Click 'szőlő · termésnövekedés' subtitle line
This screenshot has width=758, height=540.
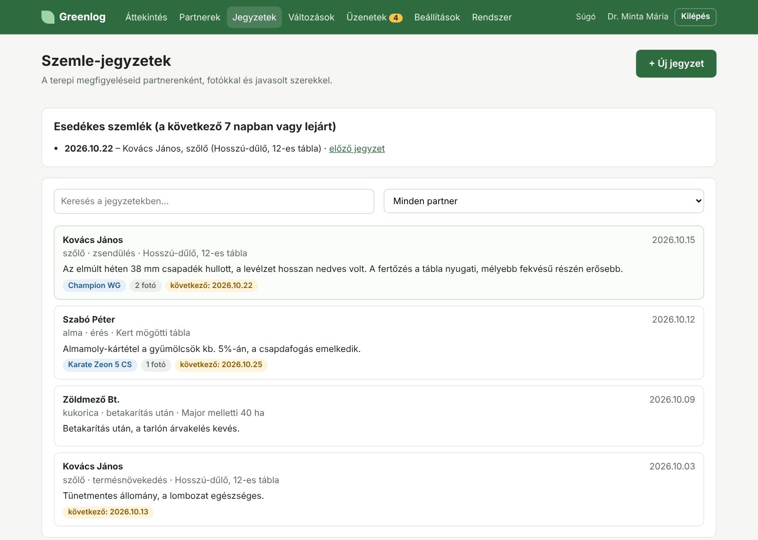(x=171, y=480)
